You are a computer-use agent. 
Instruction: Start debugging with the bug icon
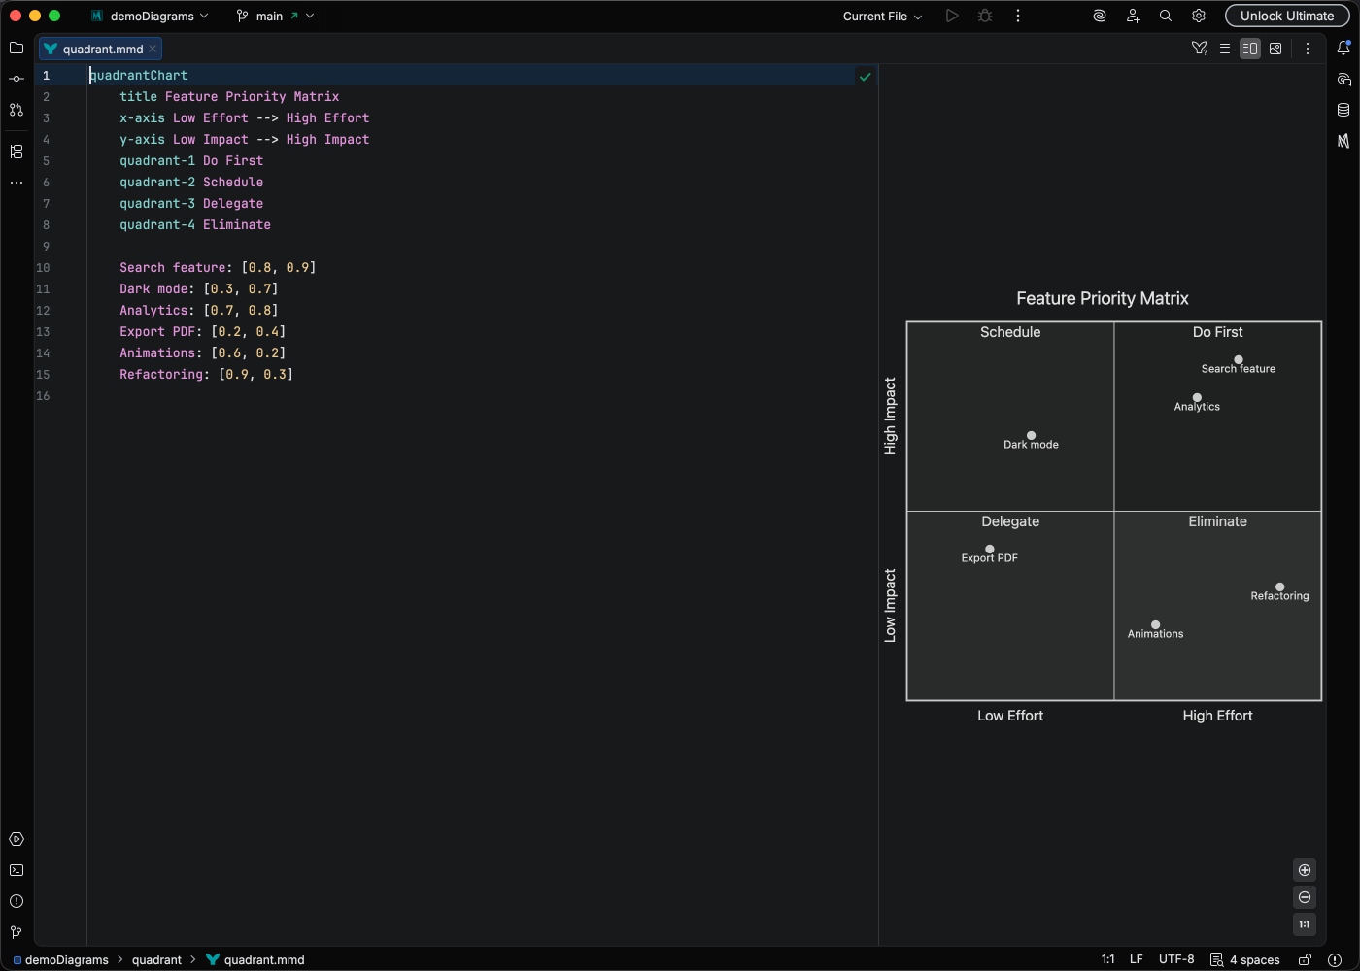click(984, 16)
